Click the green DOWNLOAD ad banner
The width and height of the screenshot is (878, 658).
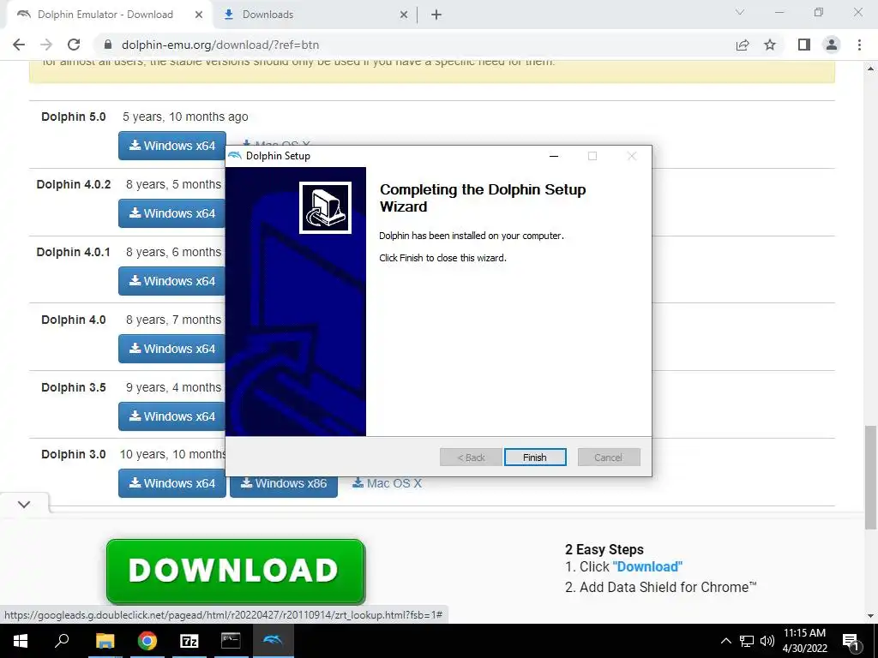[x=236, y=571]
